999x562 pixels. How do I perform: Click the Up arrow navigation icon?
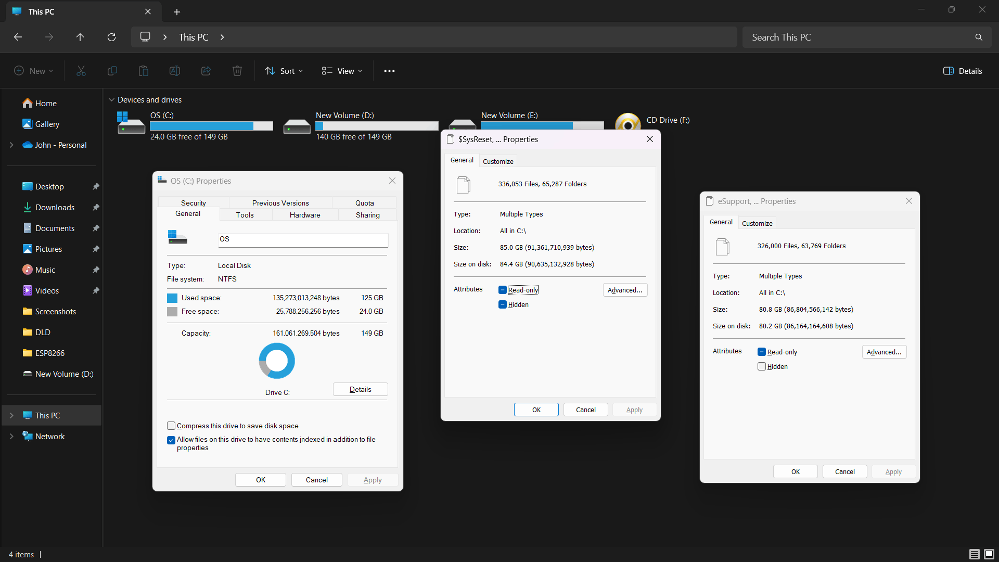(x=80, y=37)
